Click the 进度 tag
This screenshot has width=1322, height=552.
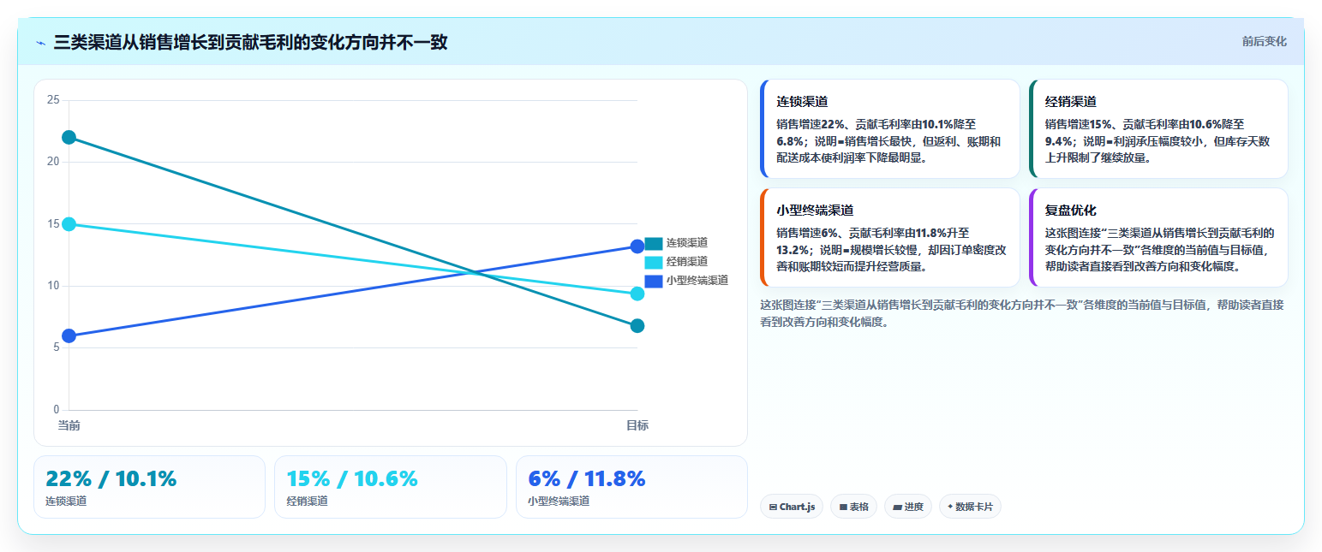(x=908, y=507)
